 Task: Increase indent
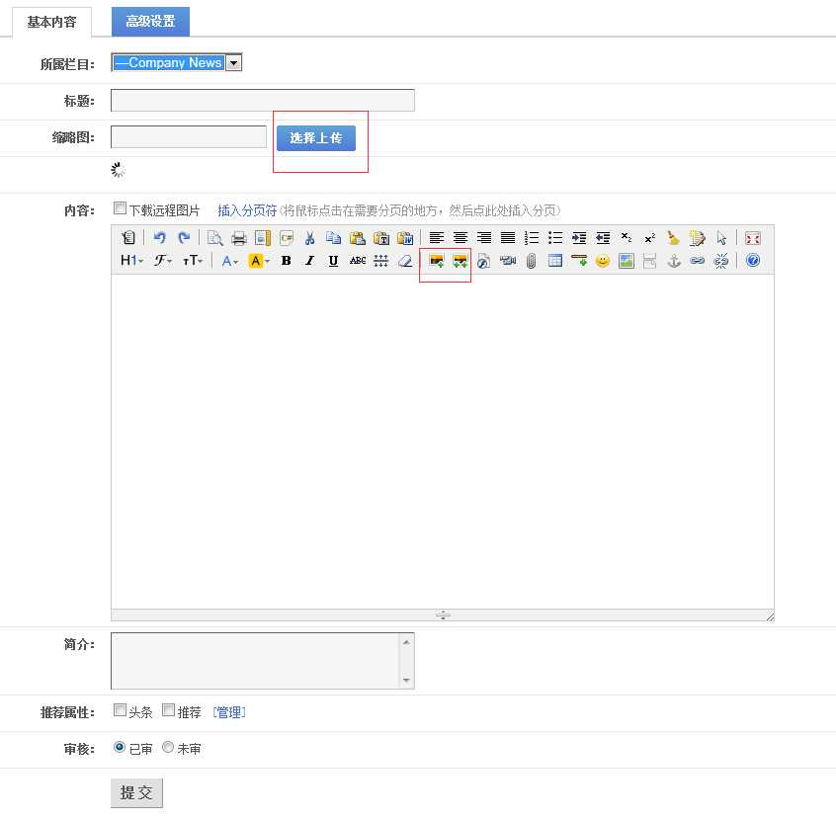(579, 238)
